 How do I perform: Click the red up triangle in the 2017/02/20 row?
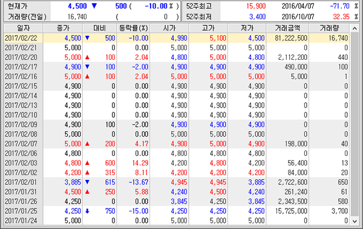[x=87, y=57]
